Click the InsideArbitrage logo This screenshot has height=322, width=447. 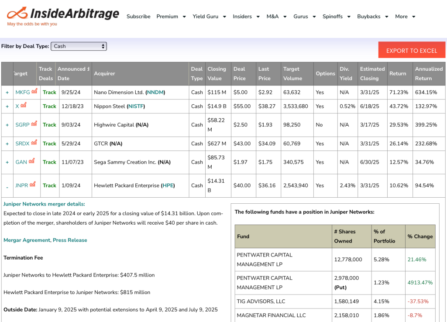[63, 16]
